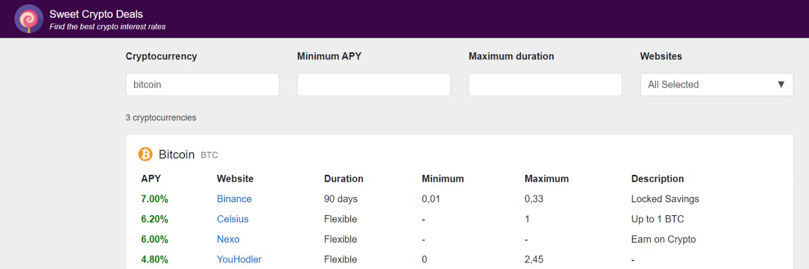Click the Sweet Crypto Deals lollipop logo
Viewport: 809px width, 269px height.
click(29, 19)
